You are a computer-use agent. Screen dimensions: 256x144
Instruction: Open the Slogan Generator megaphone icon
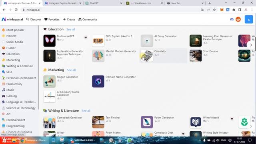click(49, 81)
